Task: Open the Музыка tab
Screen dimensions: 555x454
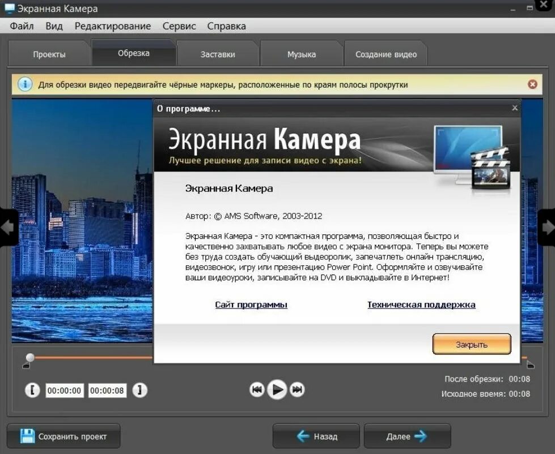Action: click(x=302, y=54)
